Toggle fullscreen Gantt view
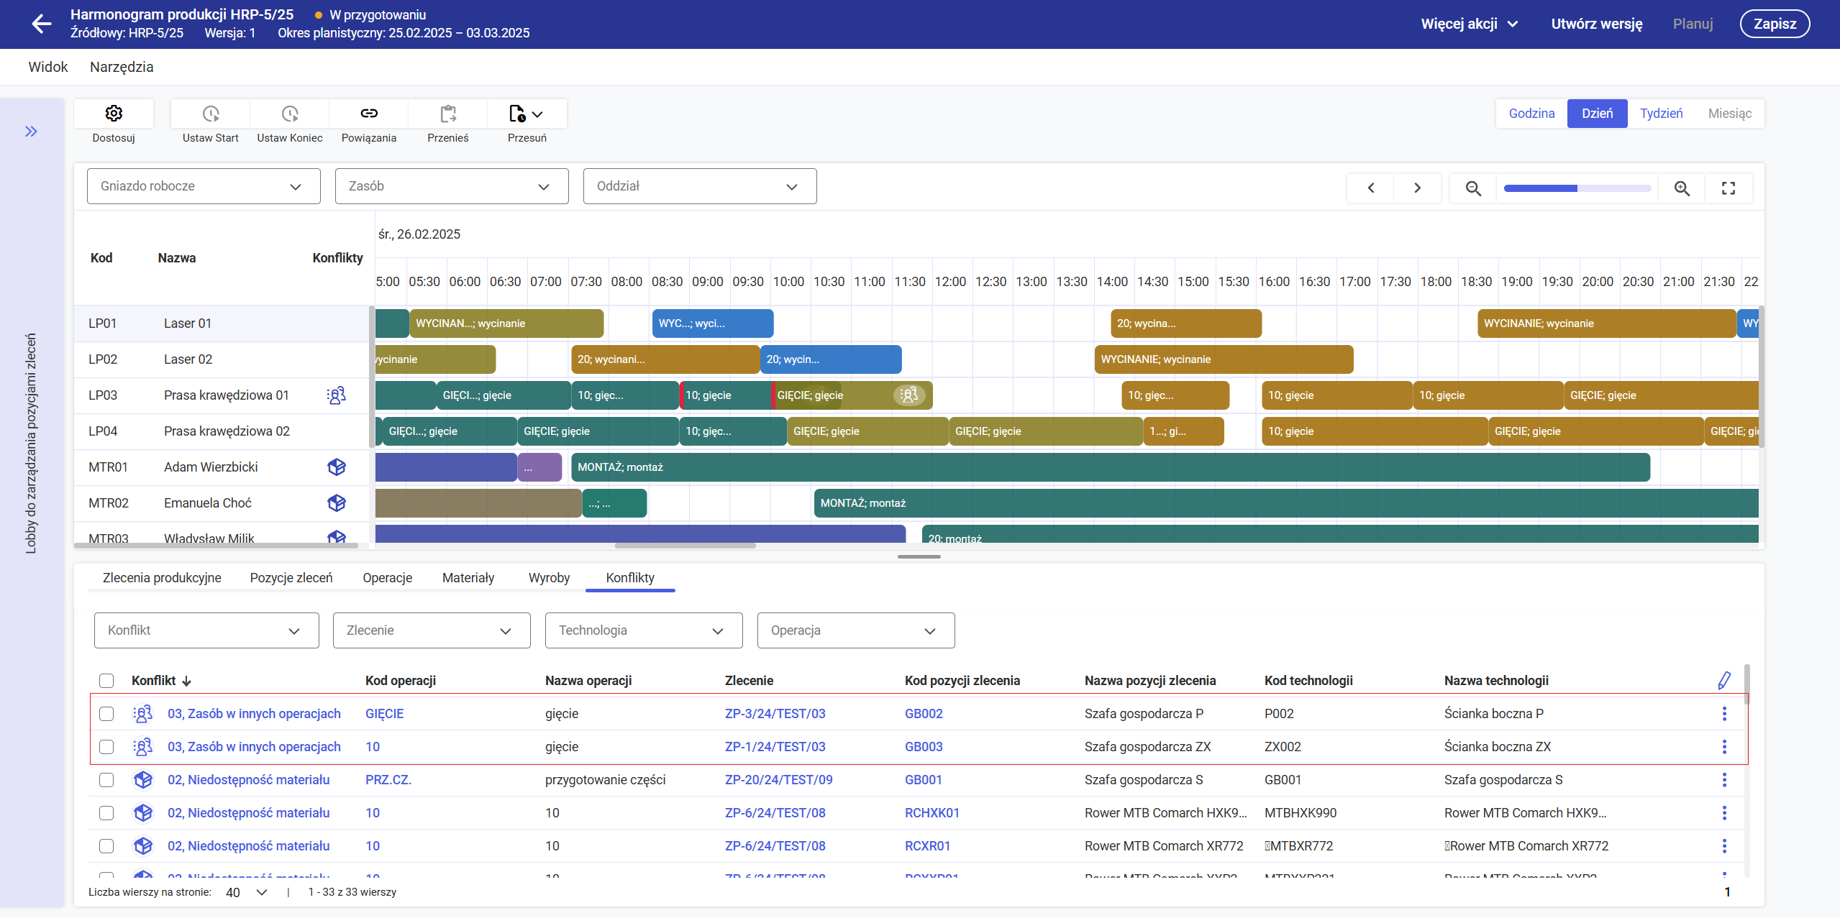Image resolution: width=1840 pixels, height=918 pixels. 1729,188
